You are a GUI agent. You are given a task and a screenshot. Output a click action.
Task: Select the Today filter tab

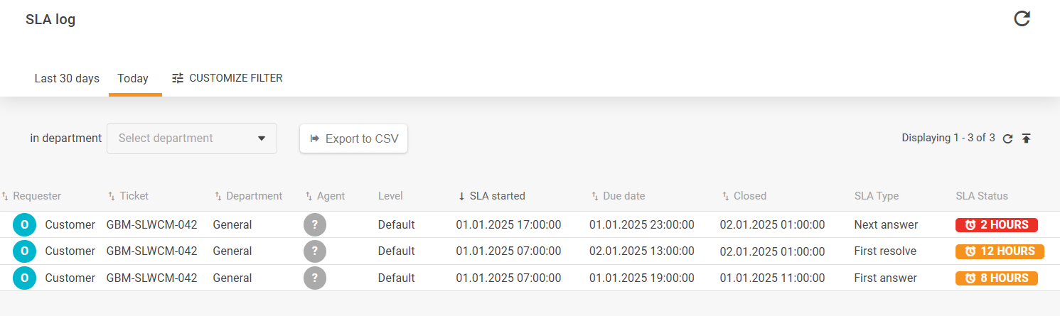(133, 78)
